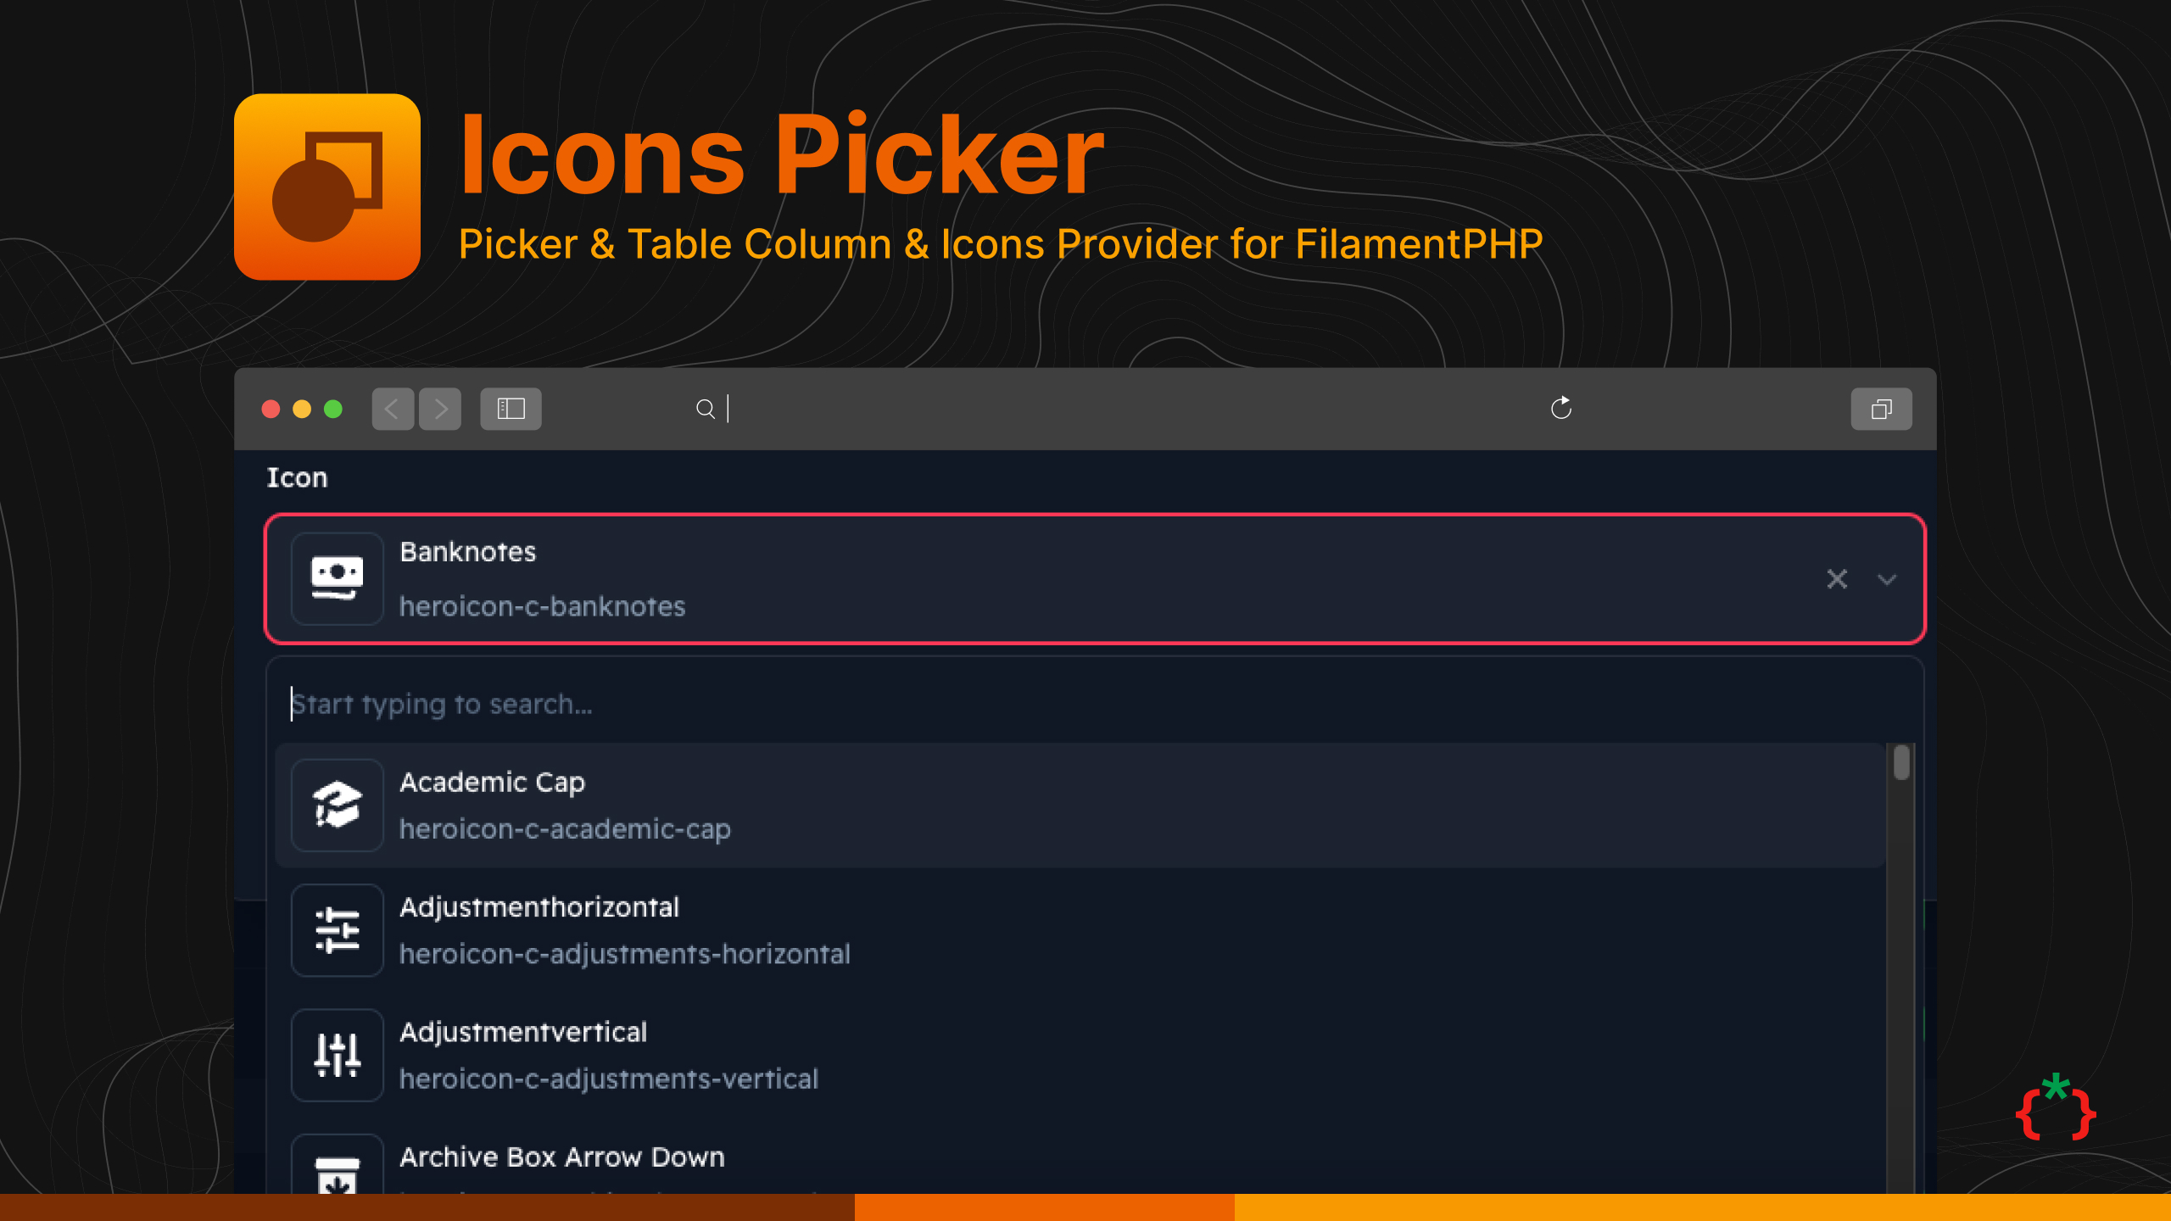The image size is (2171, 1221).
Task: Click the Banknotes icon preview
Action: [x=337, y=579]
